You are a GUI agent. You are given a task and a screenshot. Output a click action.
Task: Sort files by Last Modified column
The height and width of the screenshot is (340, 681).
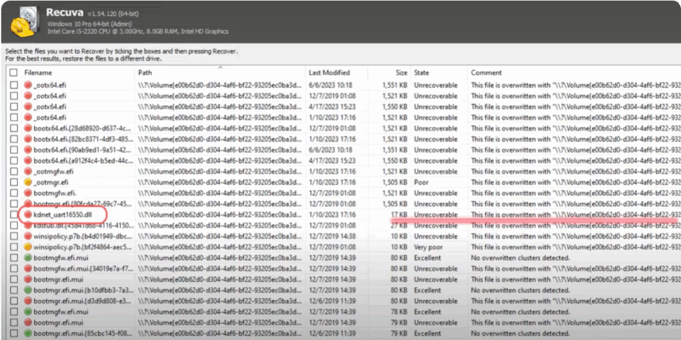(x=329, y=73)
